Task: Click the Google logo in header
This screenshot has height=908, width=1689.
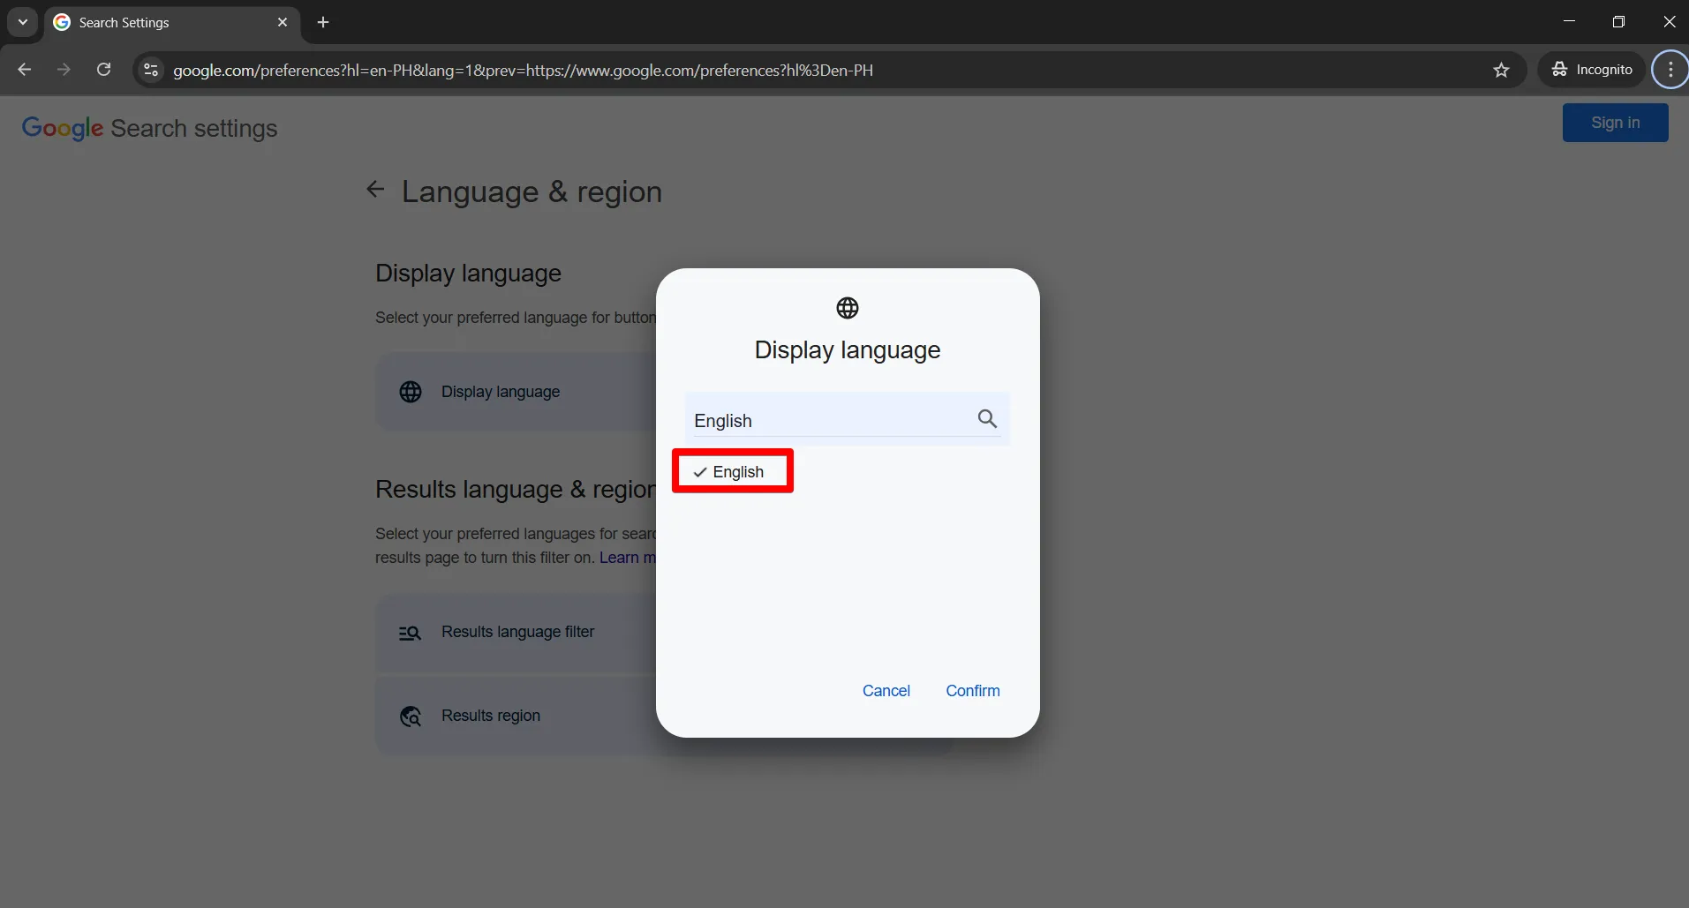Action: click(63, 129)
